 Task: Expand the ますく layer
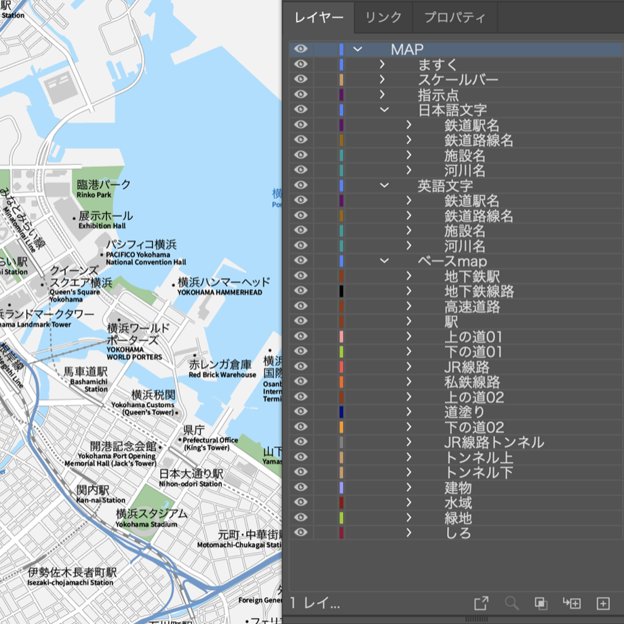coord(382,64)
